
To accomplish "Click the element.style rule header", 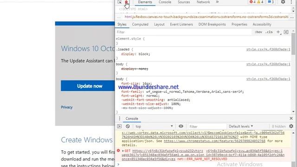I will (130, 39).
